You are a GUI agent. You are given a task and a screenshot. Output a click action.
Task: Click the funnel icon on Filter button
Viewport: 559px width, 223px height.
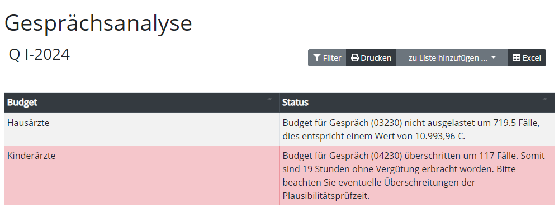point(317,58)
